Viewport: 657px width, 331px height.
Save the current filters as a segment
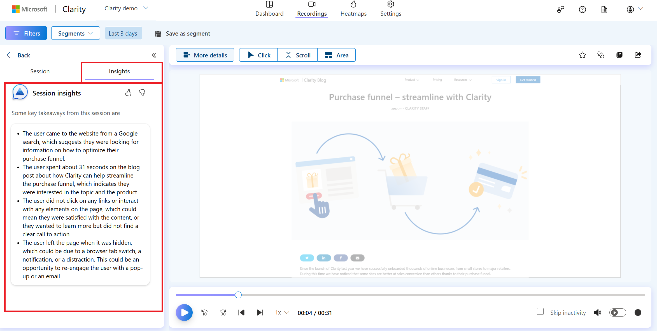182,33
